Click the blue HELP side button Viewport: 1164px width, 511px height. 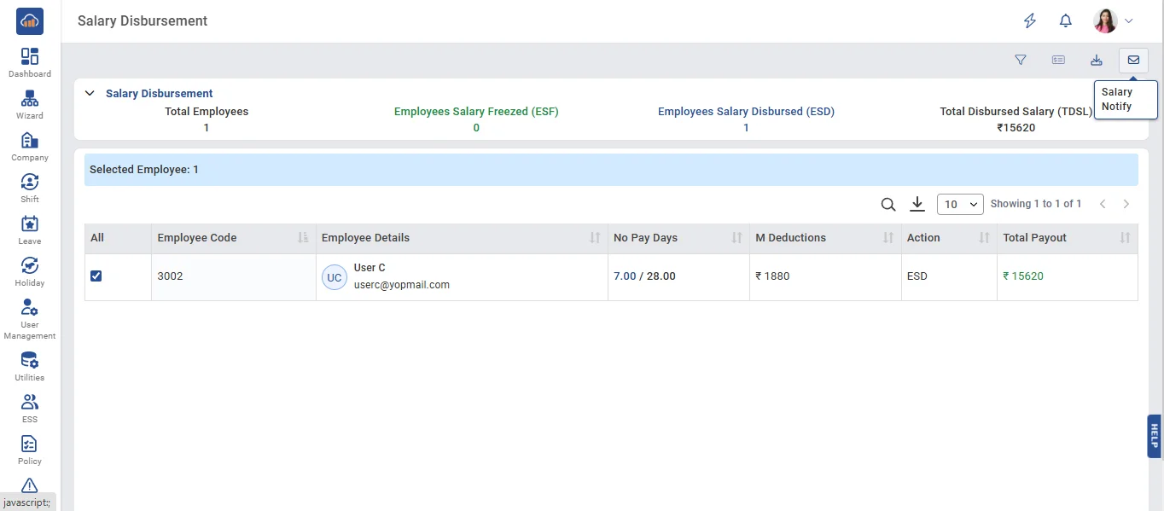[1154, 436]
